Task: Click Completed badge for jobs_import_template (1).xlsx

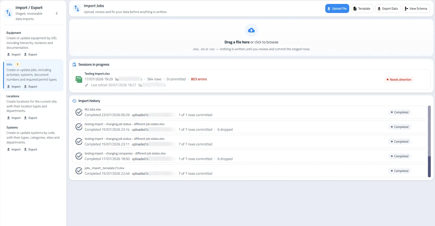Action: coord(399,171)
